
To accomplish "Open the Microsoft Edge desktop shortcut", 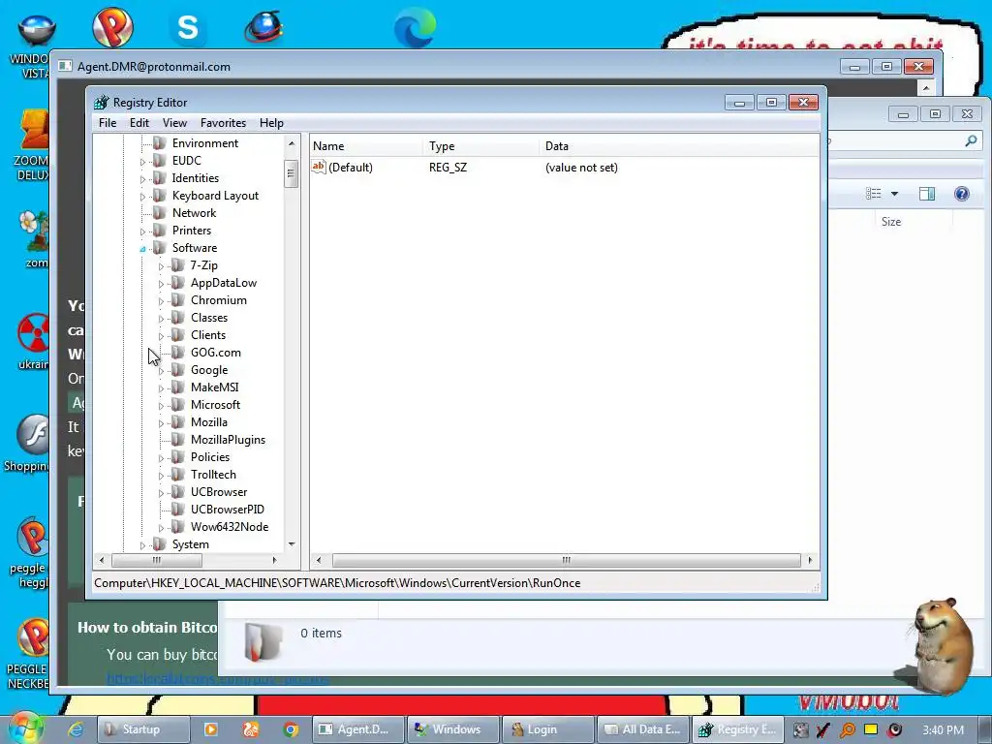I will 415,28.
